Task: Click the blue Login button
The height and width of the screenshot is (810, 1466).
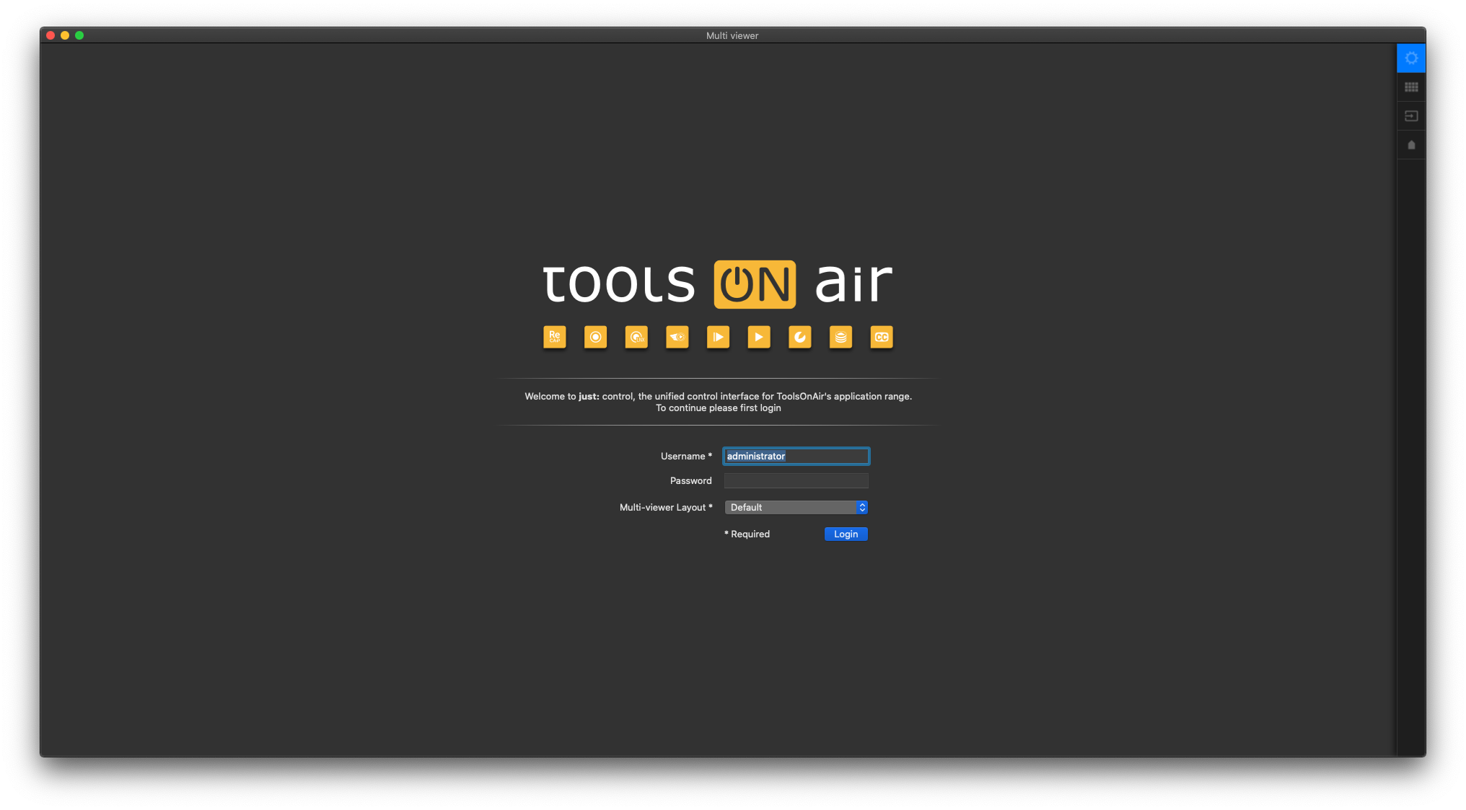Action: pos(846,534)
